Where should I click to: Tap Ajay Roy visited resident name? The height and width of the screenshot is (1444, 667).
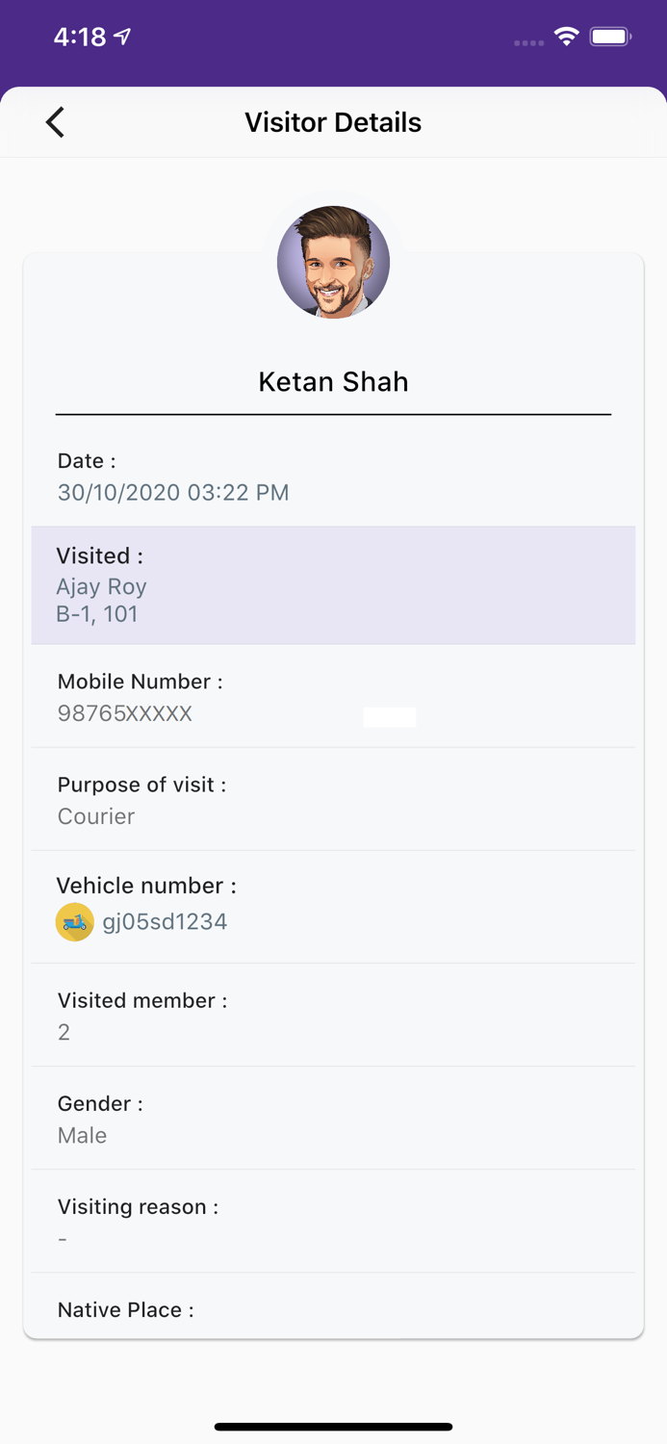point(101,587)
